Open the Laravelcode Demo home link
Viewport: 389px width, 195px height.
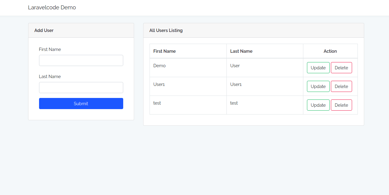click(x=52, y=7)
